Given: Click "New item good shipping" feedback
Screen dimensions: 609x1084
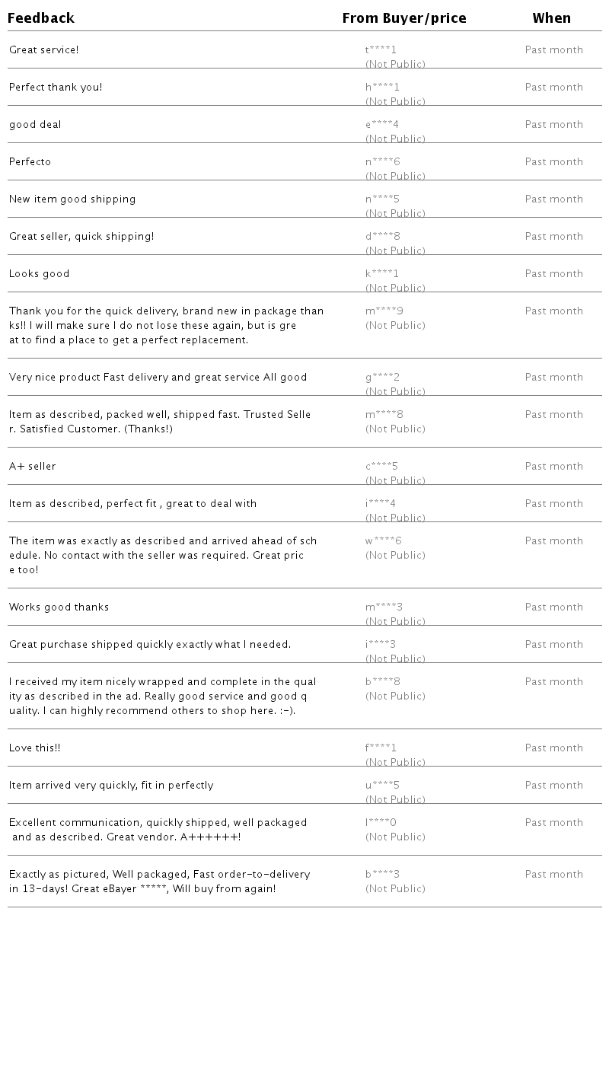Looking at the screenshot, I should click(72, 199).
